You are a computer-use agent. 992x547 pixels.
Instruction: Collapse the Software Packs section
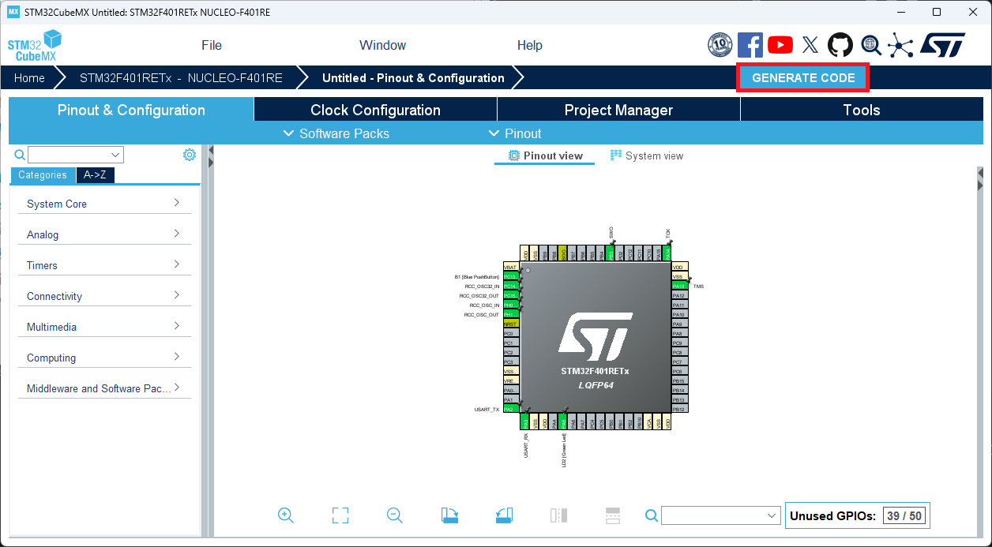coord(335,133)
